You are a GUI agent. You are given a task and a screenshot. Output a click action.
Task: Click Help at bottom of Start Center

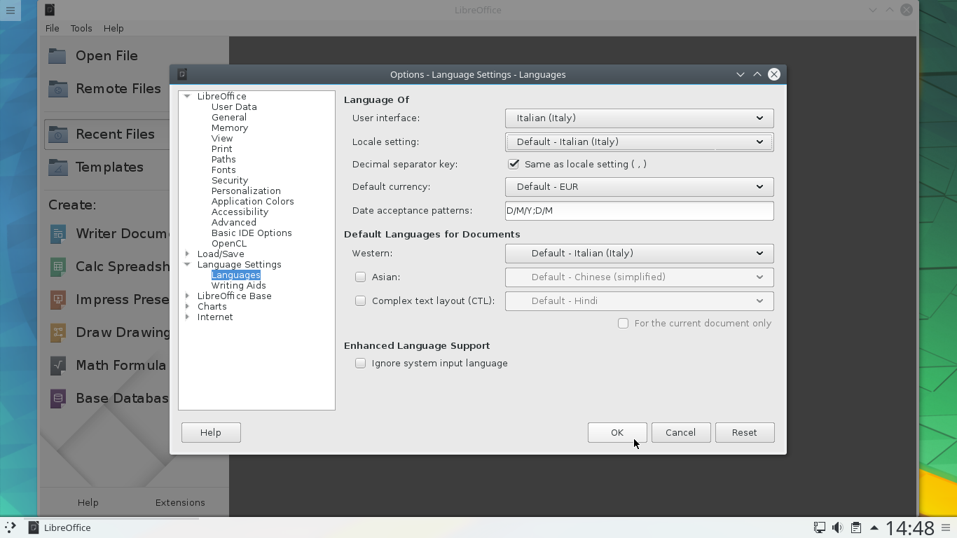[88, 502]
